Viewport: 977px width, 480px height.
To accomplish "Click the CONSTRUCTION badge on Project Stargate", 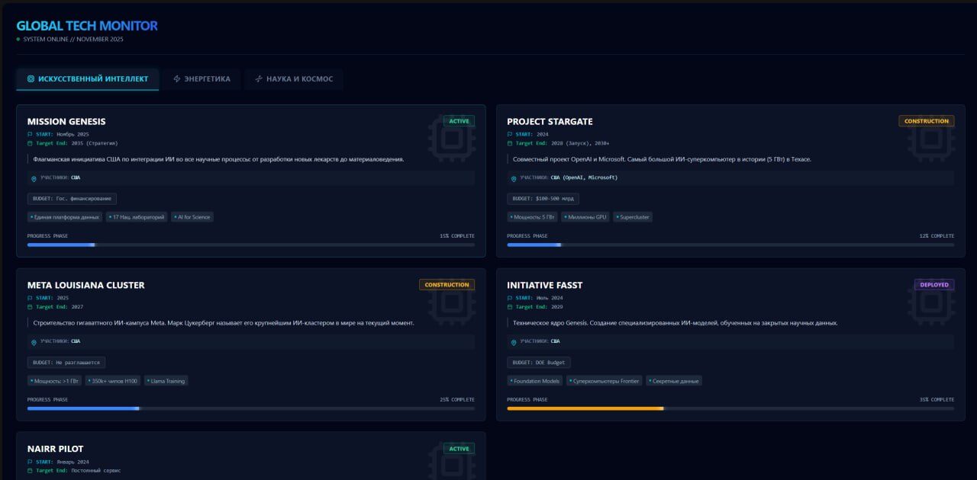I will tap(926, 121).
